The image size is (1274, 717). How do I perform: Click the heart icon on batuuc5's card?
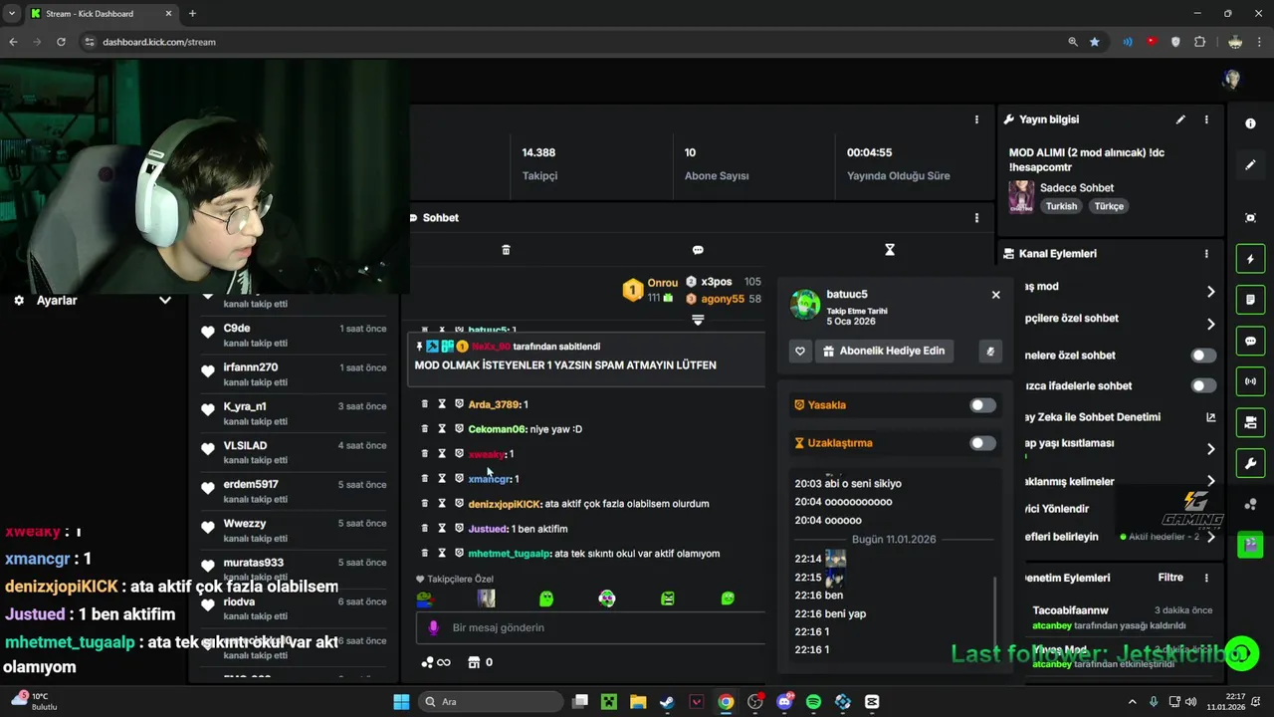point(800,351)
